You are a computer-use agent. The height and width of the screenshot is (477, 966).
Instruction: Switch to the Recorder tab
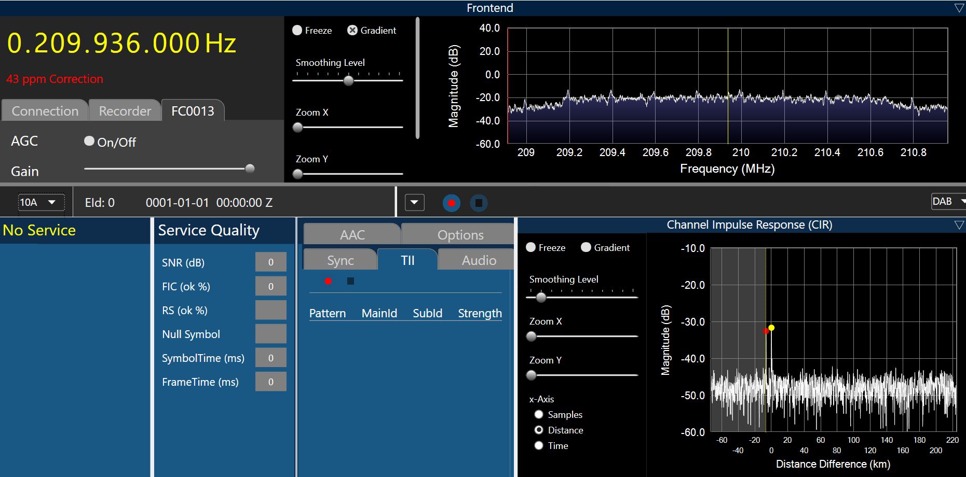125,111
